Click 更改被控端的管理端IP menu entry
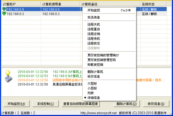This screenshot has width=173, height=116. 109,55
